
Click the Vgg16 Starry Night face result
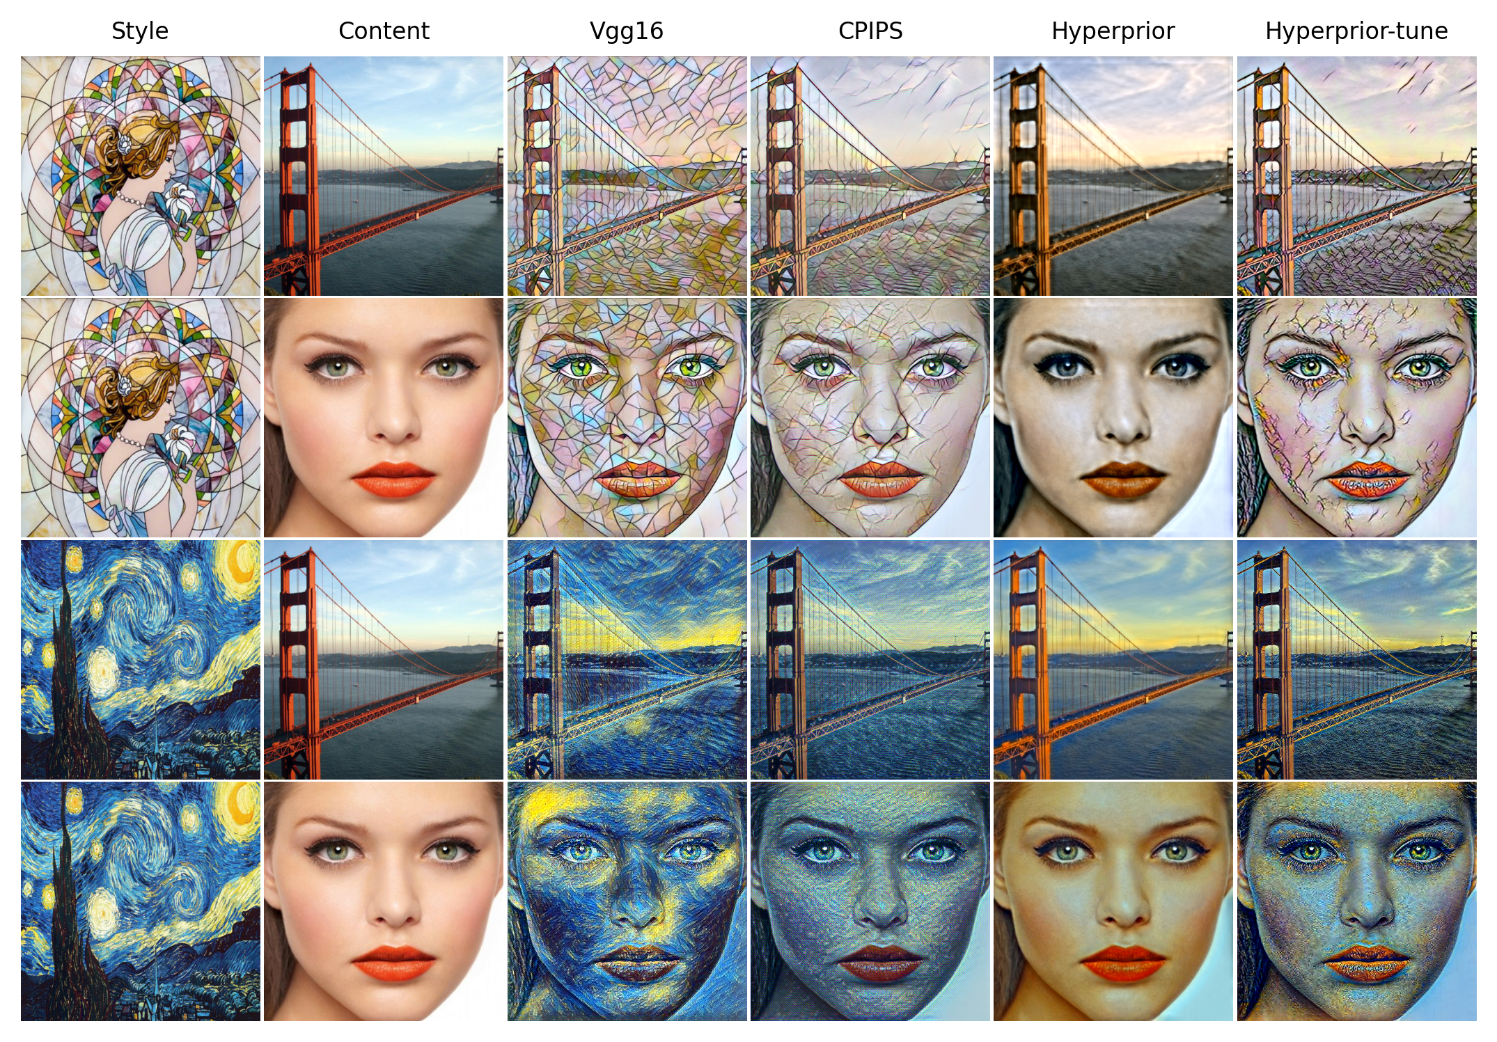[x=627, y=901]
